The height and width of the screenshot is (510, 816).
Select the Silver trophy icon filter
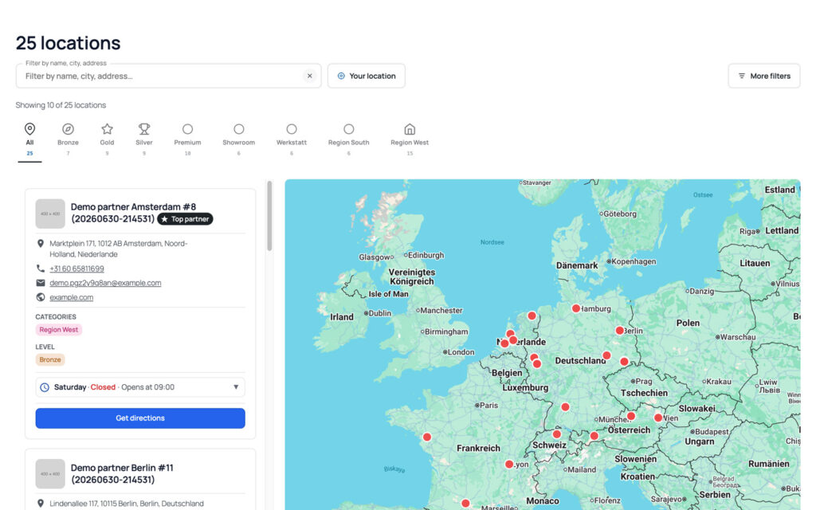pyautogui.click(x=144, y=129)
